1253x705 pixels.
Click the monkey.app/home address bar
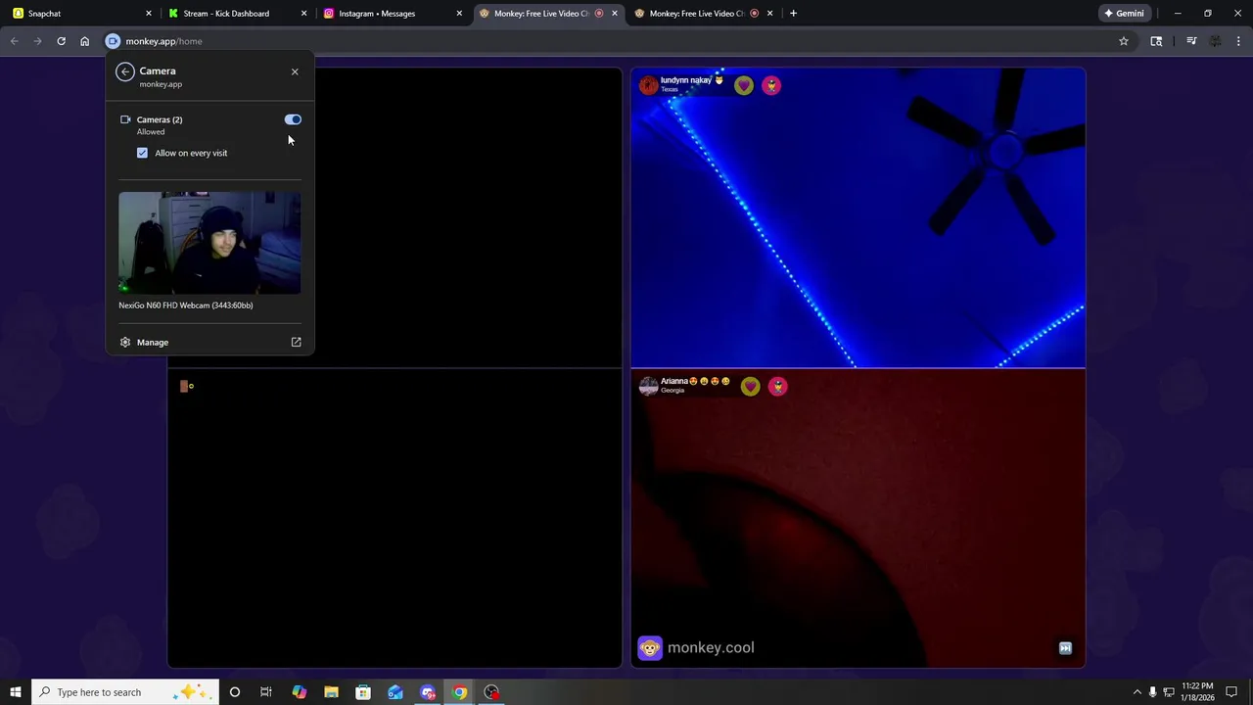tap(617, 41)
